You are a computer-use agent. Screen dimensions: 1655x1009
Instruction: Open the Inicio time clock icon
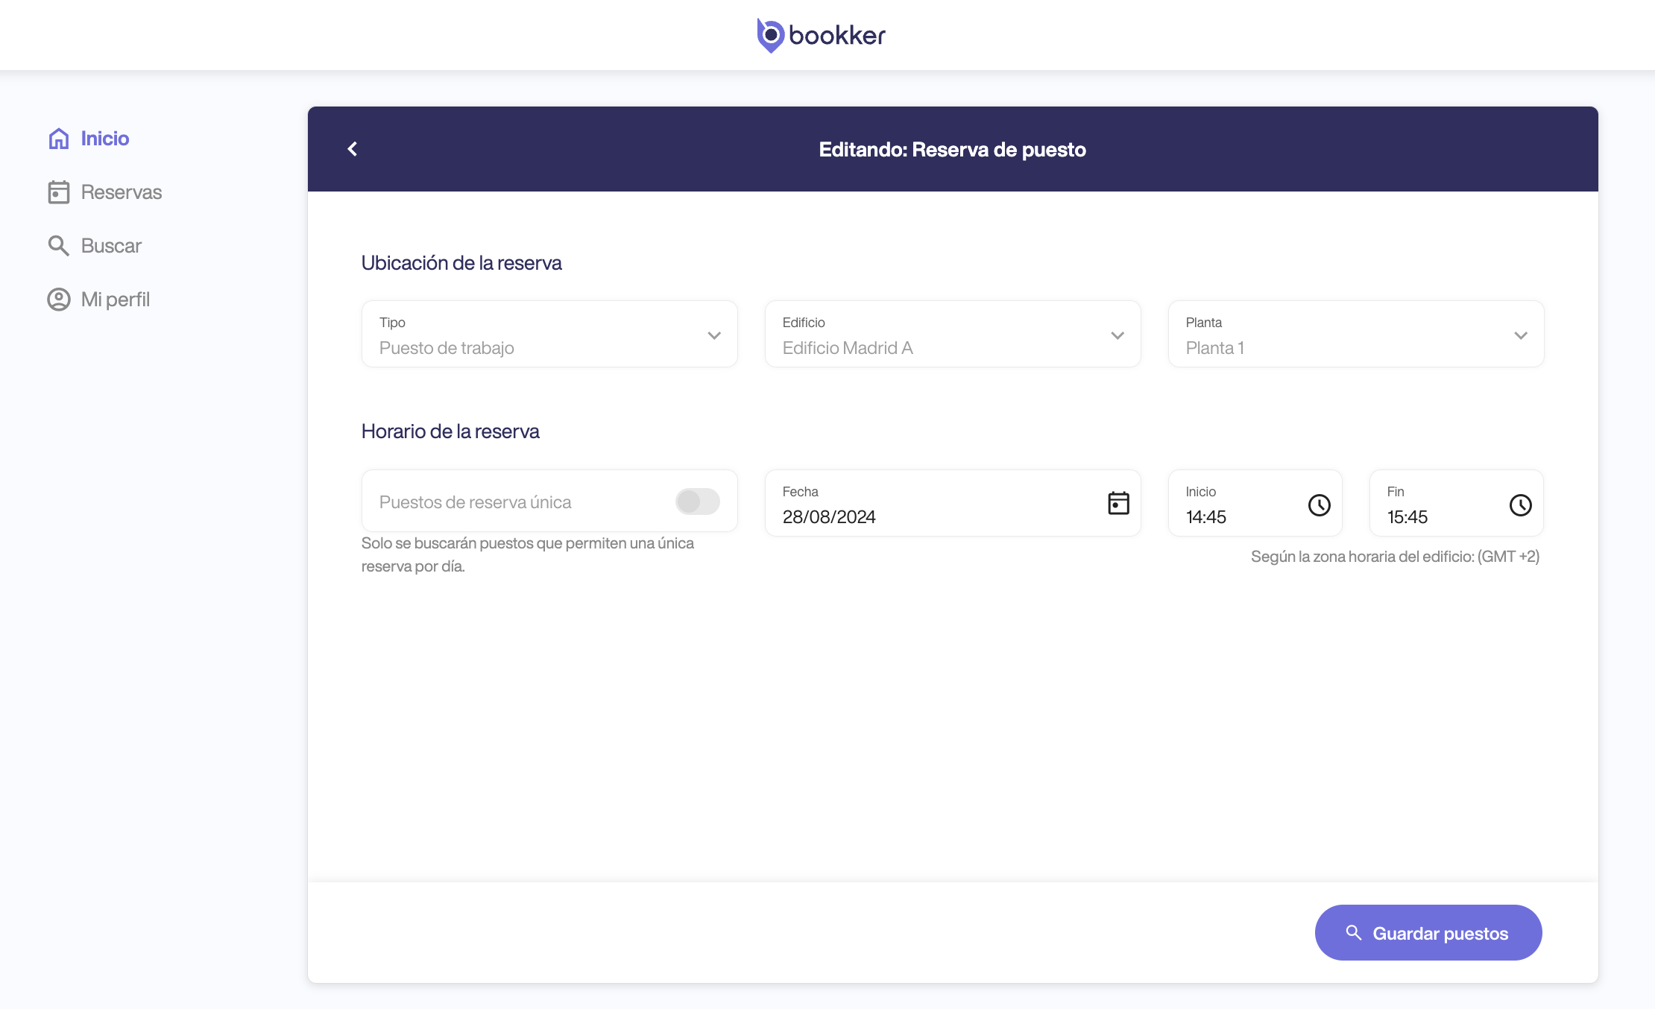click(1319, 505)
